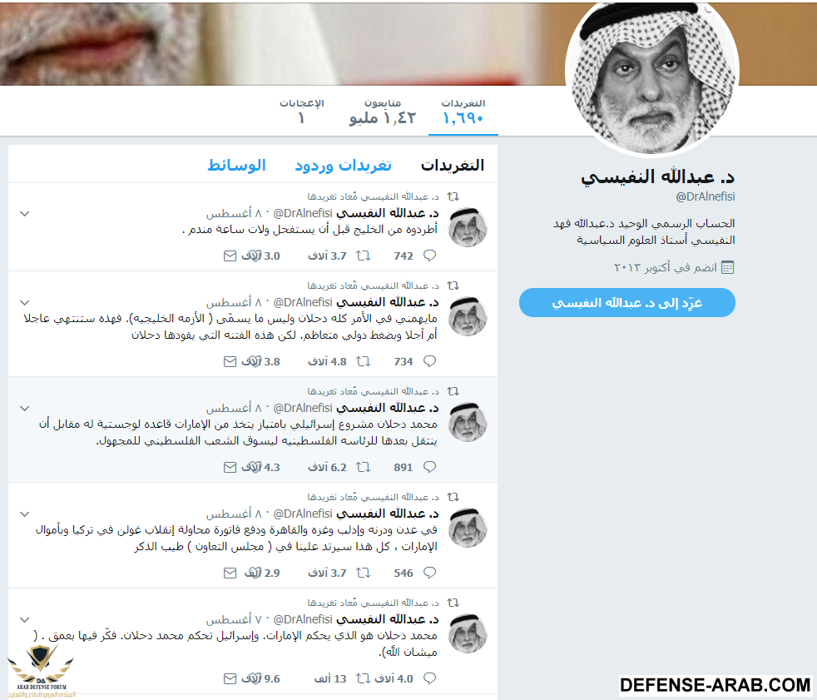Image resolution: width=817 pixels, height=700 pixels.
Task: Retweet the tweet with 4.8 thousand retweets
Action: 364,361
